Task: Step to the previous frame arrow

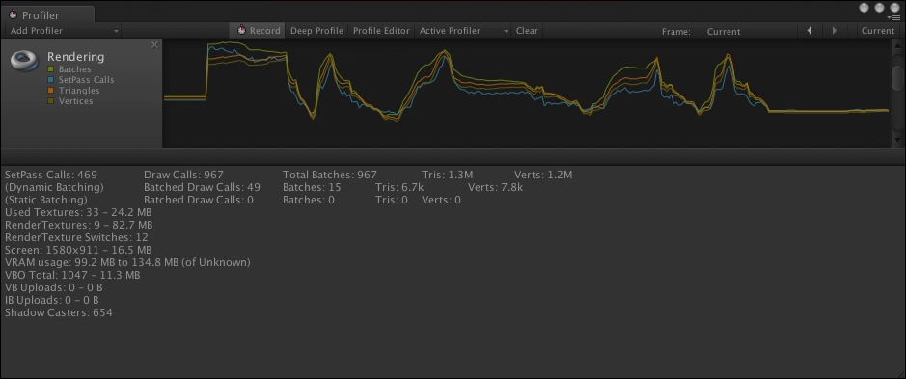Action: [x=809, y=31]
